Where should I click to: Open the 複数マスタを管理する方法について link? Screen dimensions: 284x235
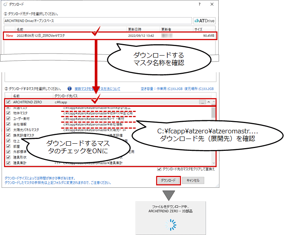pos(97,89)
